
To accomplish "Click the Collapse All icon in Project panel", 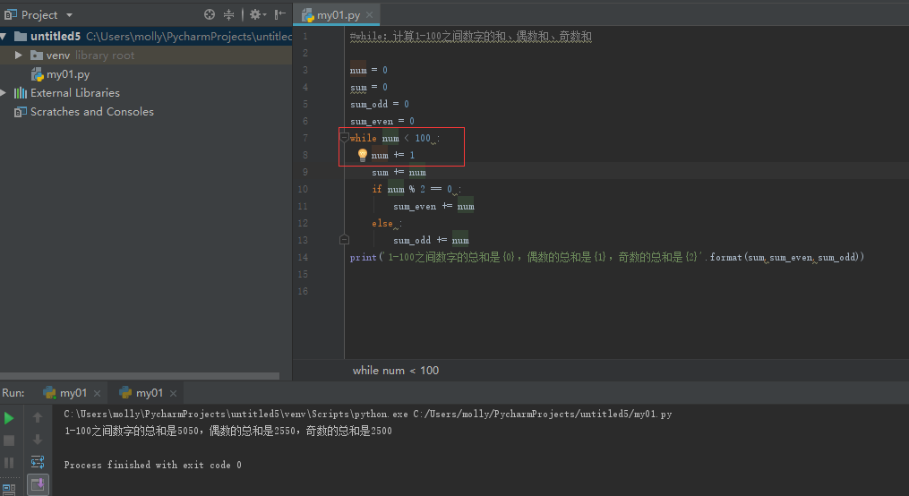I will coord(229,14).
